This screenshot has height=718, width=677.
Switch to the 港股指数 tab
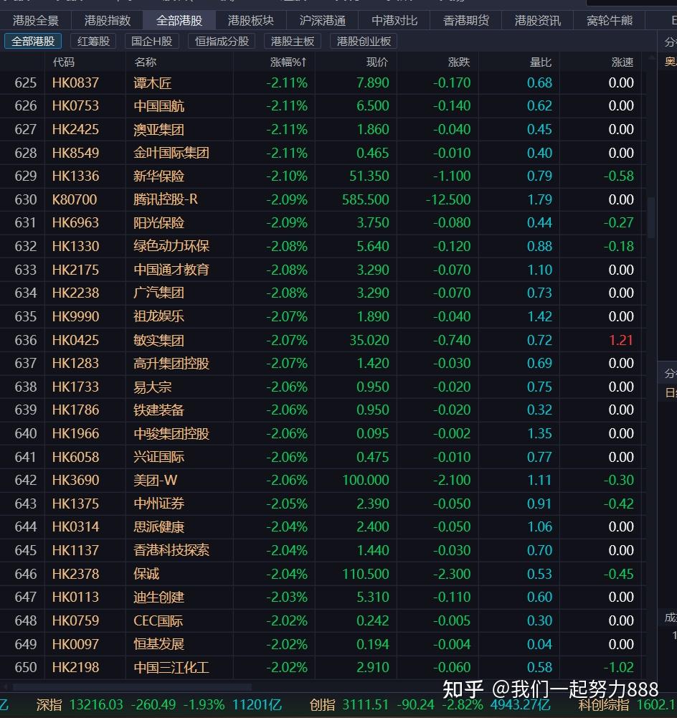click(108, 21)
